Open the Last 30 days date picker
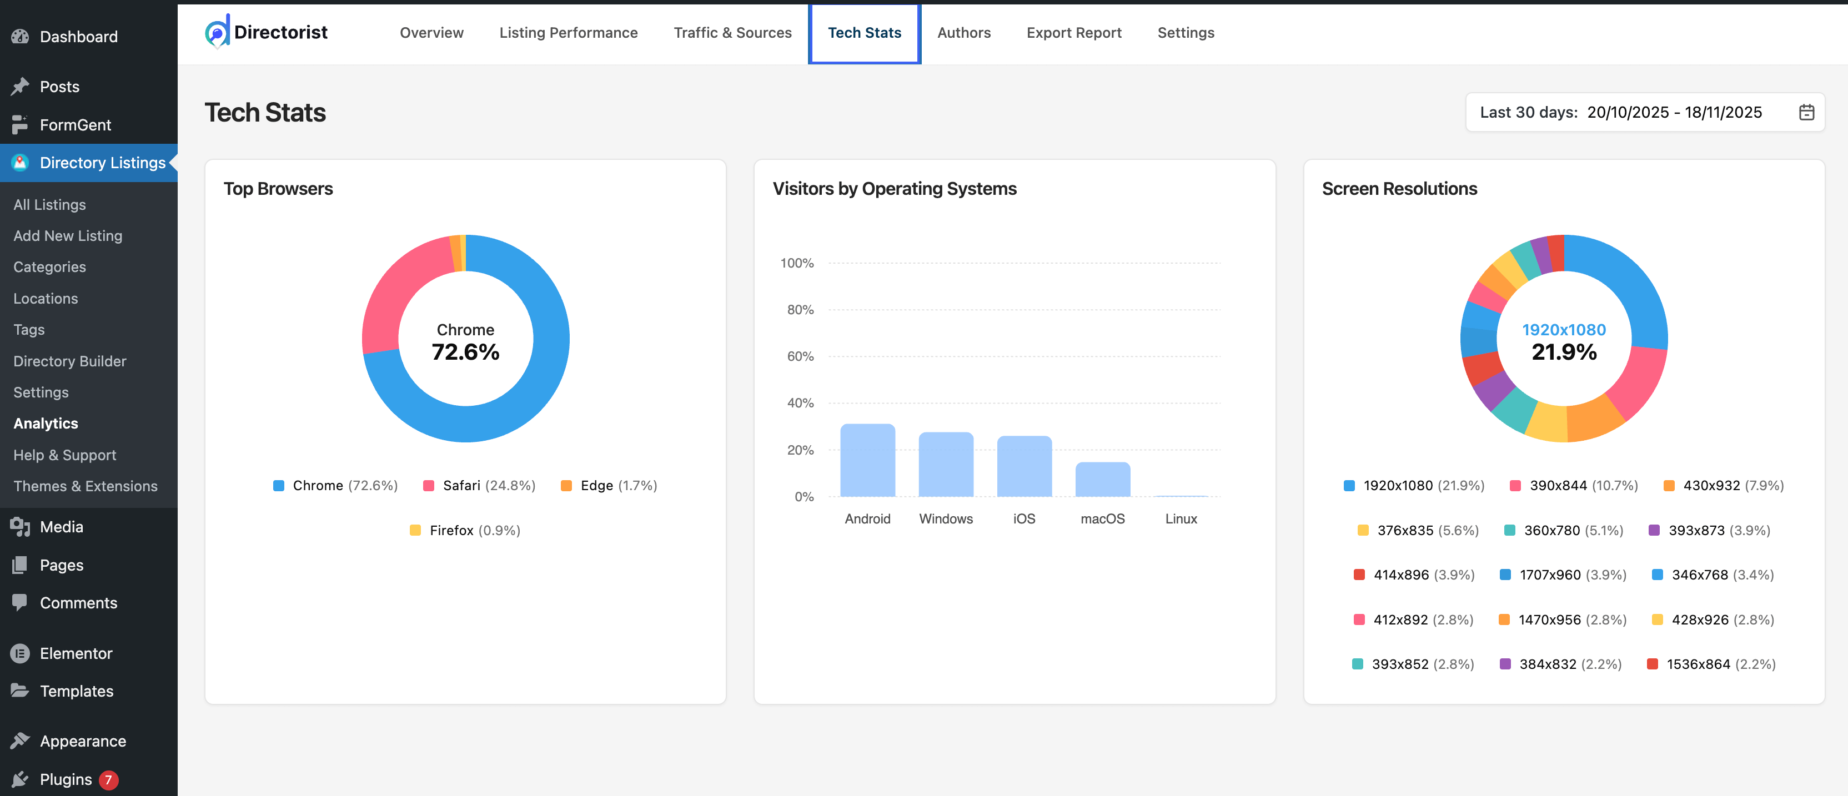 click(x=1620, y=113)
